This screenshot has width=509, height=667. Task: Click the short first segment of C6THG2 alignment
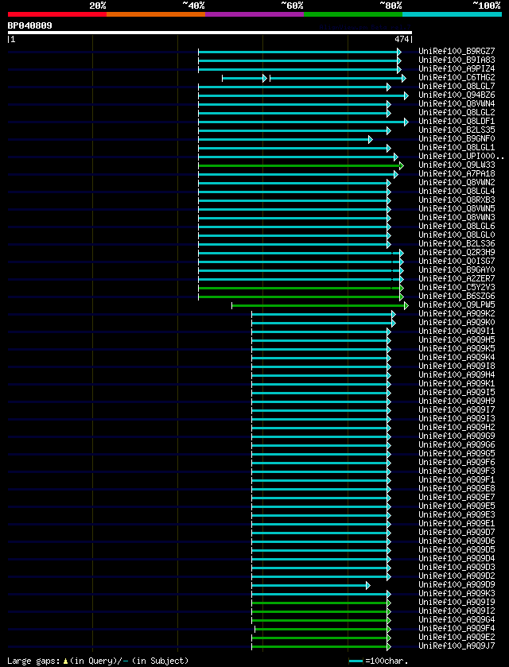pyautogui.click(x=244, y=78)
